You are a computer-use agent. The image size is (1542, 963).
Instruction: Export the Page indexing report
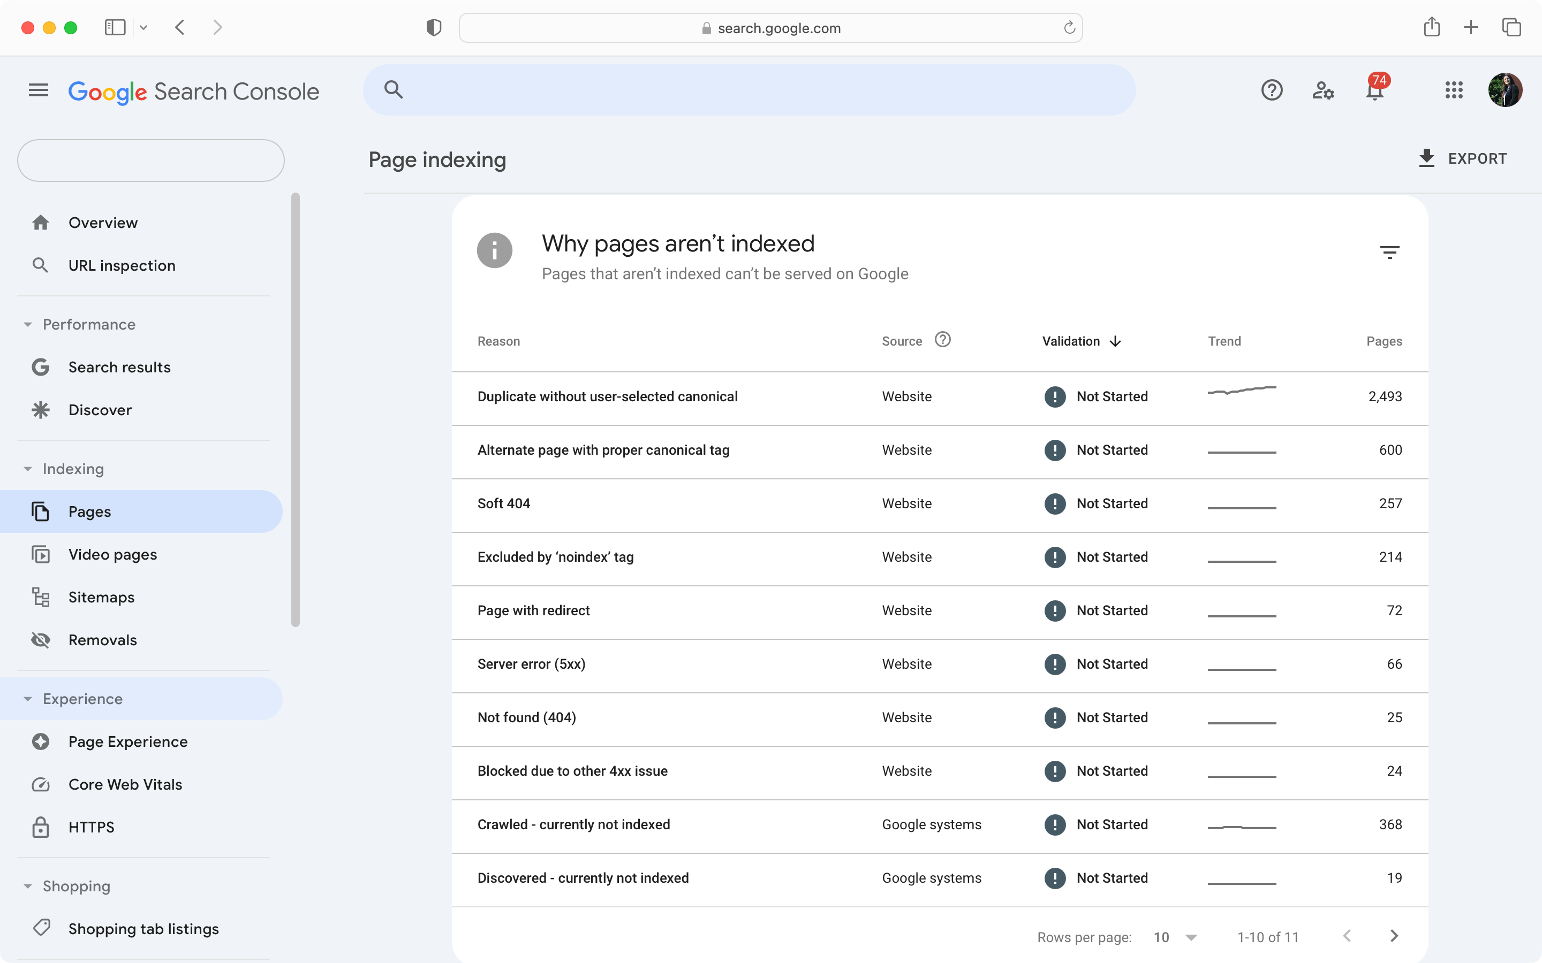(x=1462, y=158)
